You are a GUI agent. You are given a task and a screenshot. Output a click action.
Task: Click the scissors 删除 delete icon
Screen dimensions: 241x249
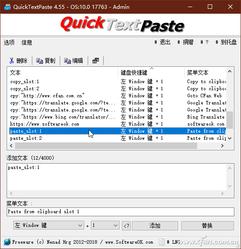click(x=12, y=61)
